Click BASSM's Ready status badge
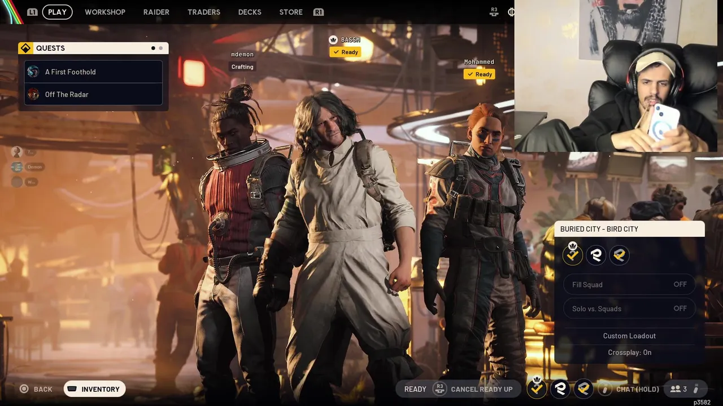The width and height of the screenshot is (723, 406). pos(345,52)
